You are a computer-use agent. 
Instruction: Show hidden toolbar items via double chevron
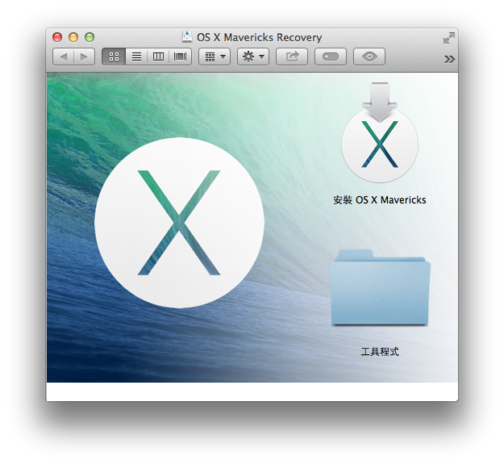449,59
